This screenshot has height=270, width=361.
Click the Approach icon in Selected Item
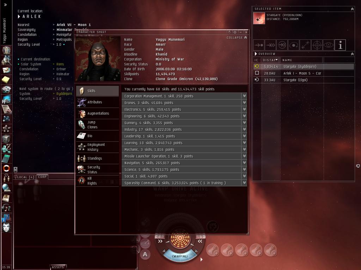coord(259,45)
